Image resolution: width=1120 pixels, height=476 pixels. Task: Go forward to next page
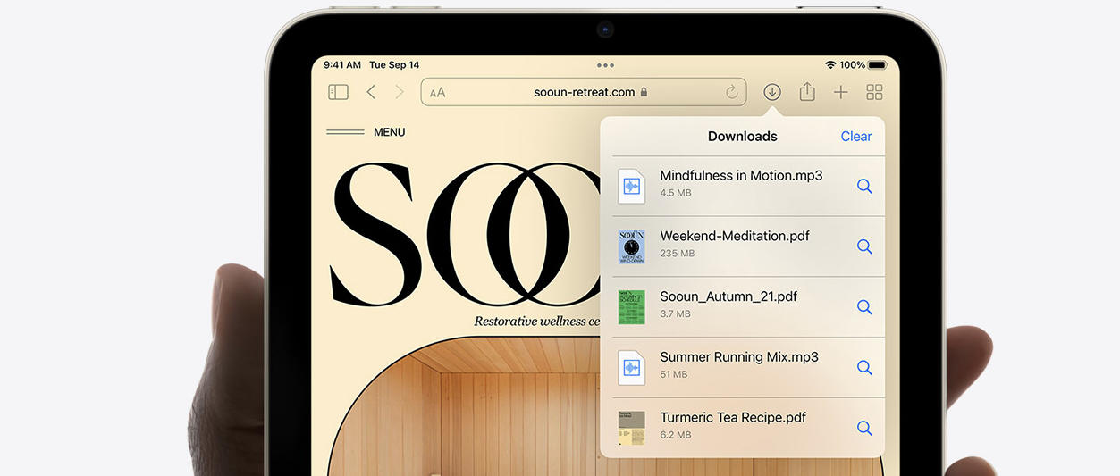(x=400, y=92)
